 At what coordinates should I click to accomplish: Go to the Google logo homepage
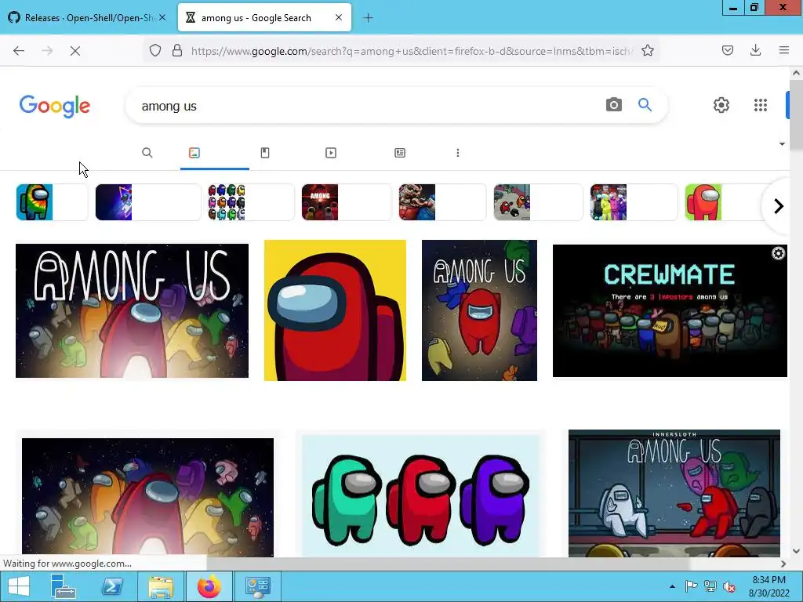55,106
